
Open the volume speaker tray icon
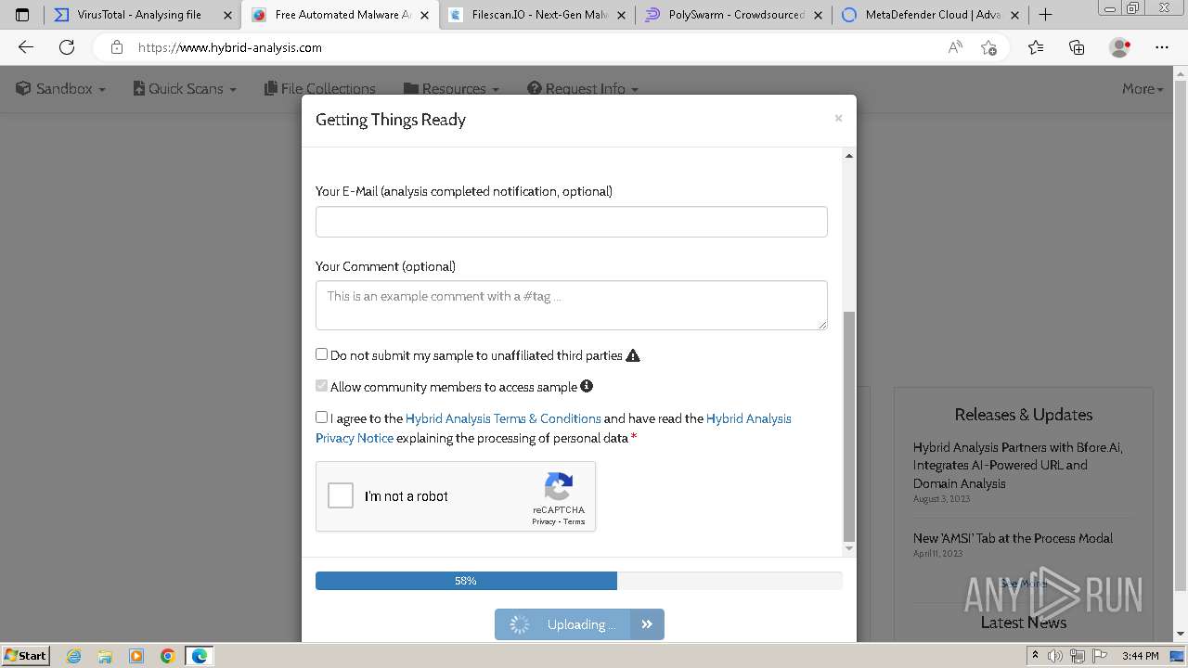(1055, 656)
